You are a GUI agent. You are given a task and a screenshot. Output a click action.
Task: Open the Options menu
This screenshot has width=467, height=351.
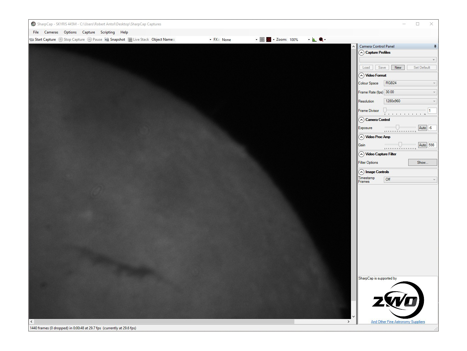[70, 32]
